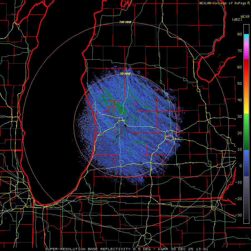Click the [dBZ] unit label
251x251 pixels.
237,19
